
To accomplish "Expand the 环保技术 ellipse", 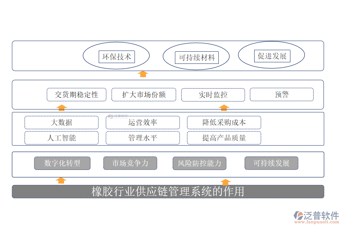I will point(116,55).
